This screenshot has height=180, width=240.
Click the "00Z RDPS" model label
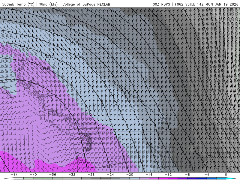[161, 4]
